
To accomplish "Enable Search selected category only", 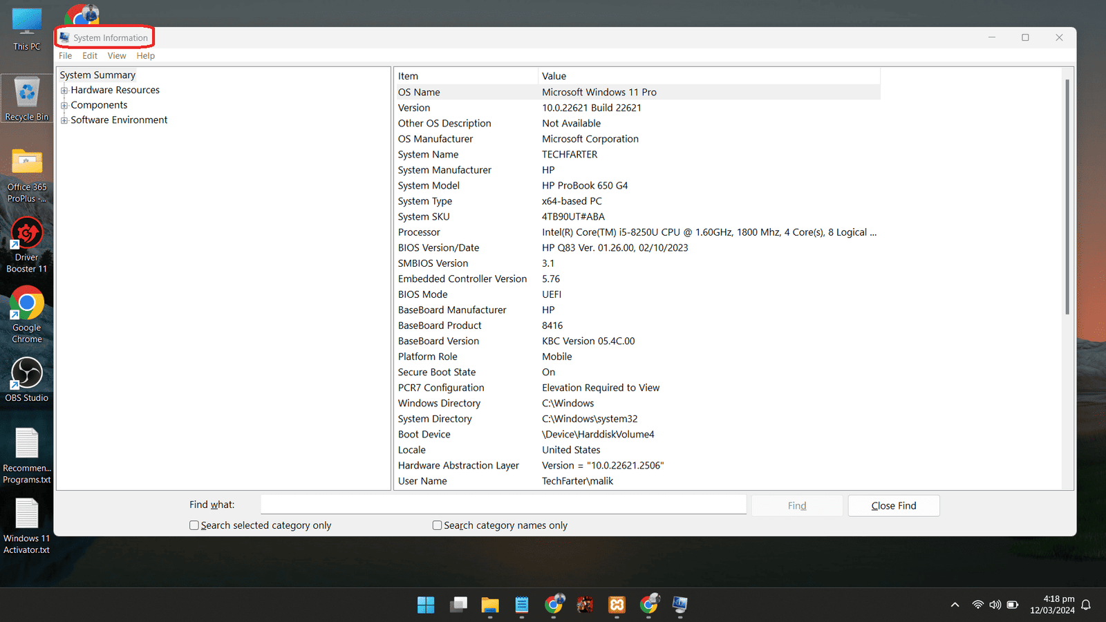I will (x=194, y=525).
